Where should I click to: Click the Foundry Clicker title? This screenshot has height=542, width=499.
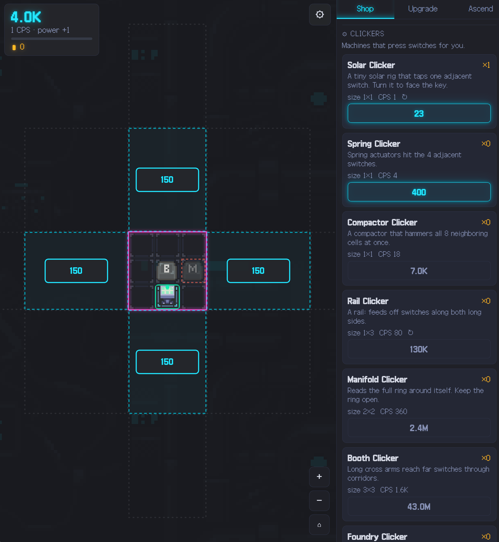[377, 537]
